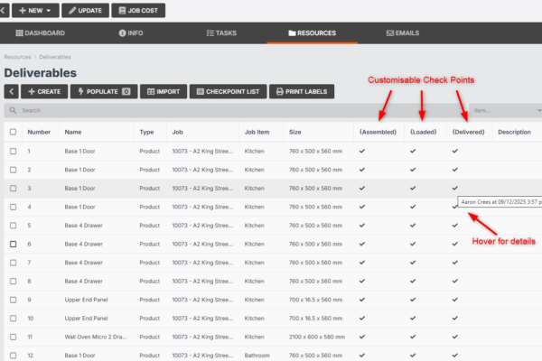
Task: Click the {Loaded} column header
Action: pyautogui.click(x=424, y=132)
